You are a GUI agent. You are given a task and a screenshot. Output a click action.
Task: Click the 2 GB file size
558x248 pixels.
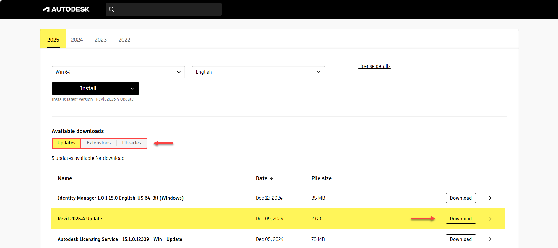tap(316, 219)
